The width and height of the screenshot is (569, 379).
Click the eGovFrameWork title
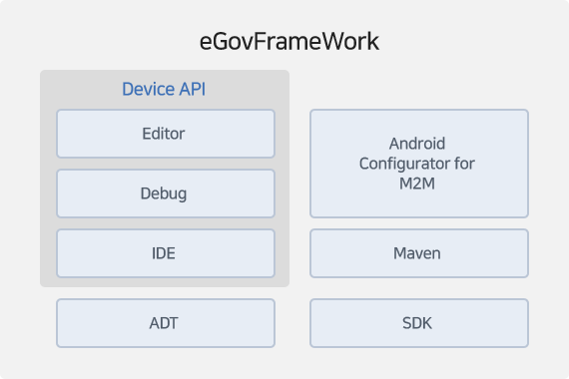[x=289, y=41]
